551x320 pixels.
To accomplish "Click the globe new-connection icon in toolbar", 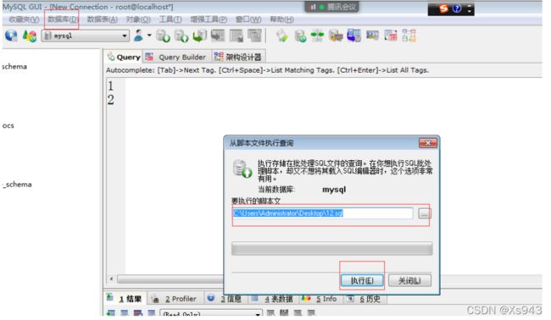I will click(11, 36).
